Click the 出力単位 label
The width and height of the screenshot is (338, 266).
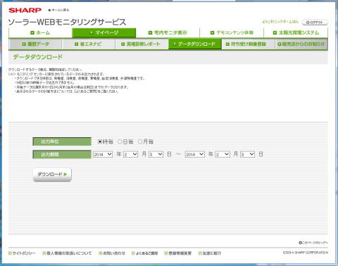pyautogui.click(x=62, y=141)
